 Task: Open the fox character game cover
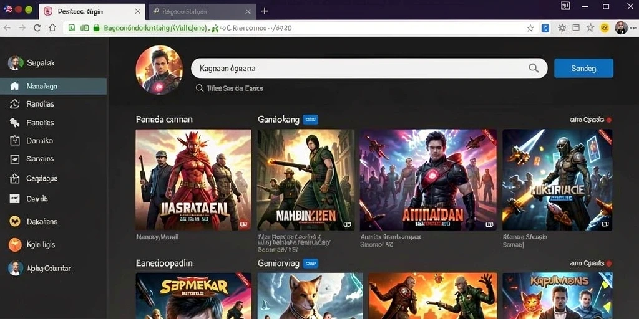click(x=310, y=296)
